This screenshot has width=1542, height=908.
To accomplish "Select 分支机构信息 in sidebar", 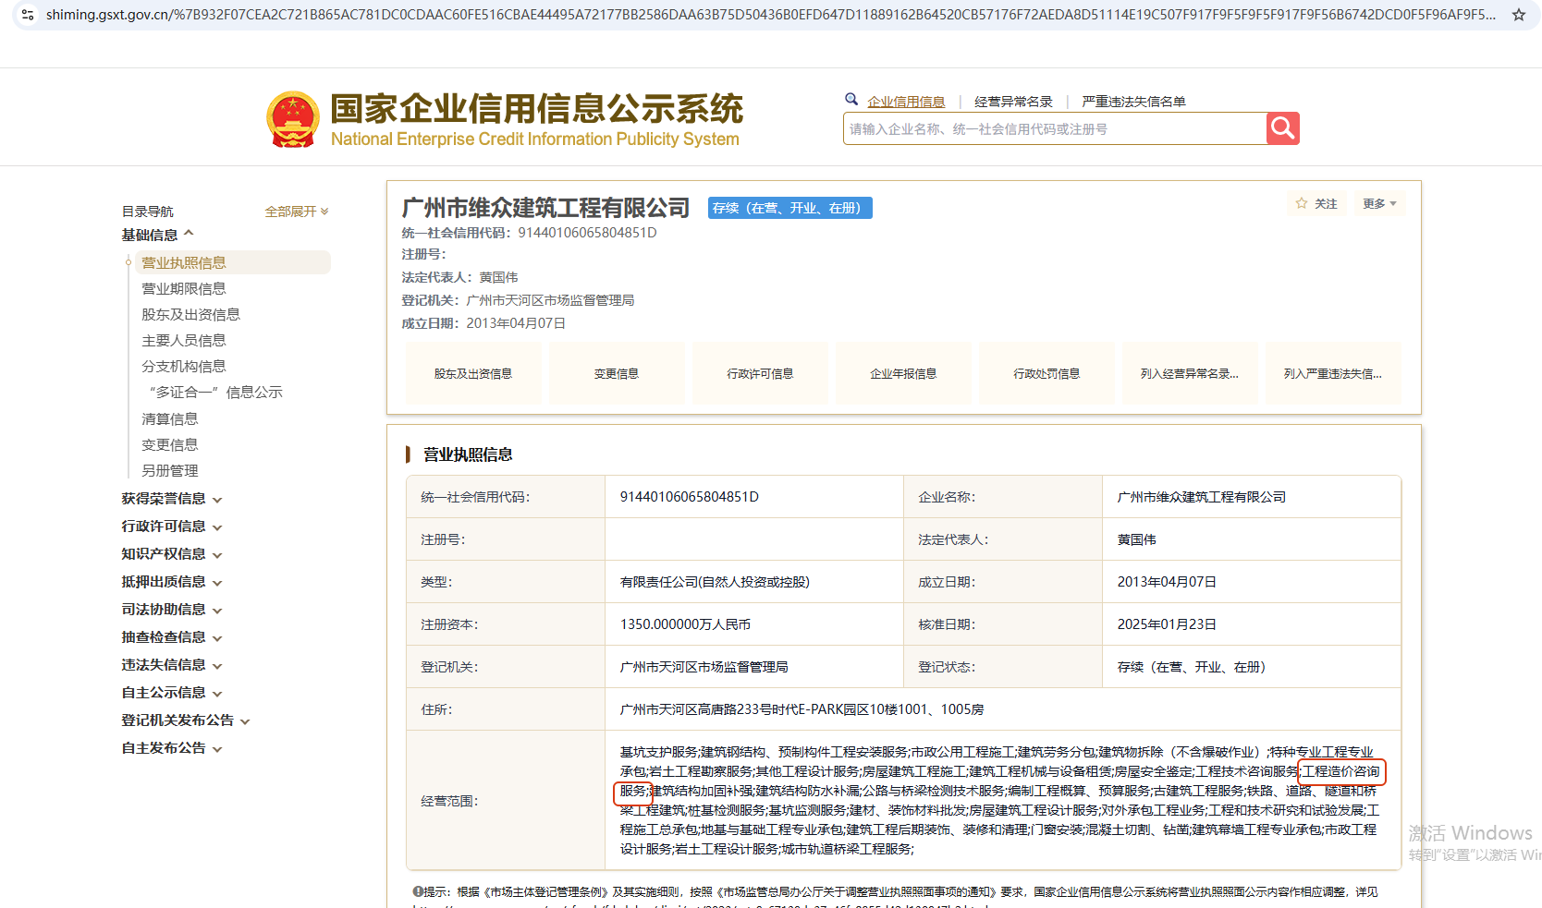I will [183, 366].
